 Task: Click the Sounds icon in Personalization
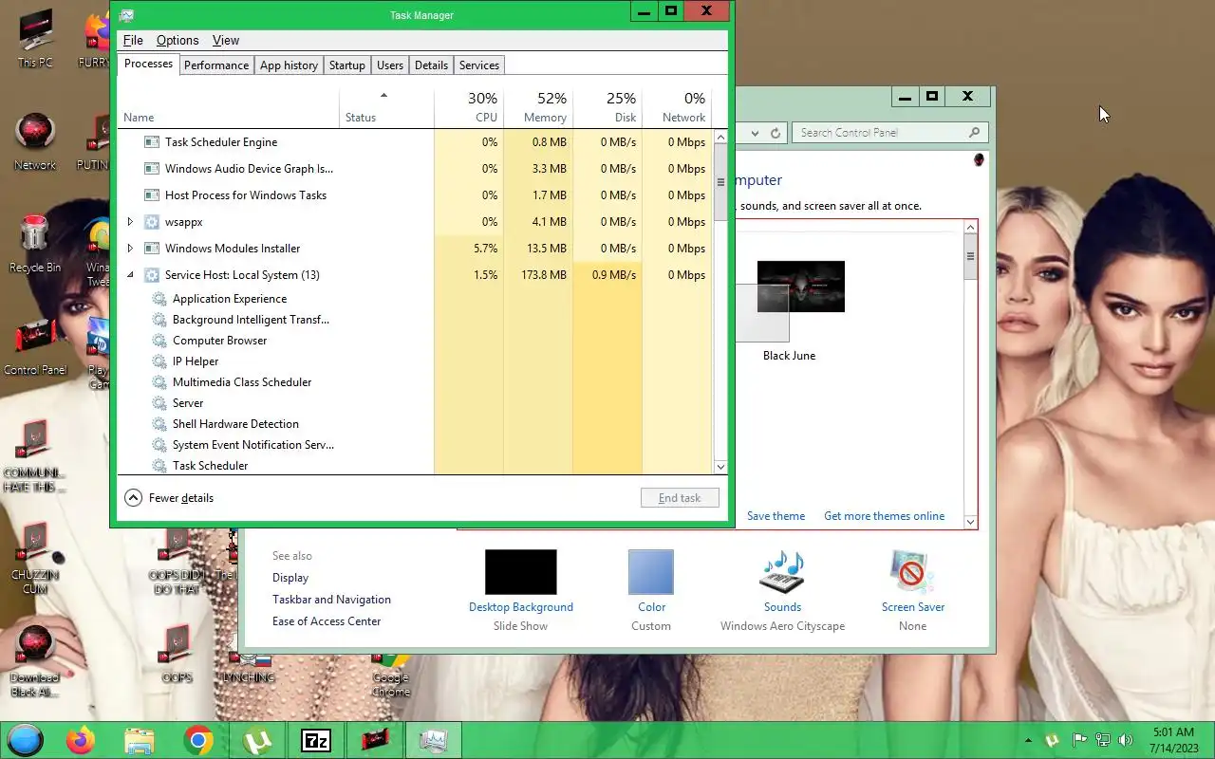(x=782, y=572)
